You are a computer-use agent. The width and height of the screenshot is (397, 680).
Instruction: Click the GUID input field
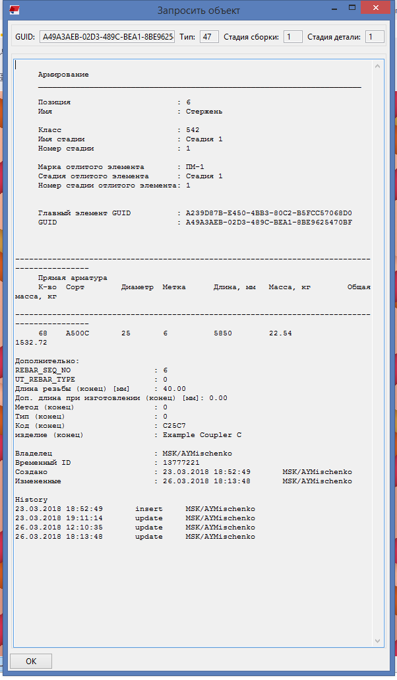click(x=107, y=37)
